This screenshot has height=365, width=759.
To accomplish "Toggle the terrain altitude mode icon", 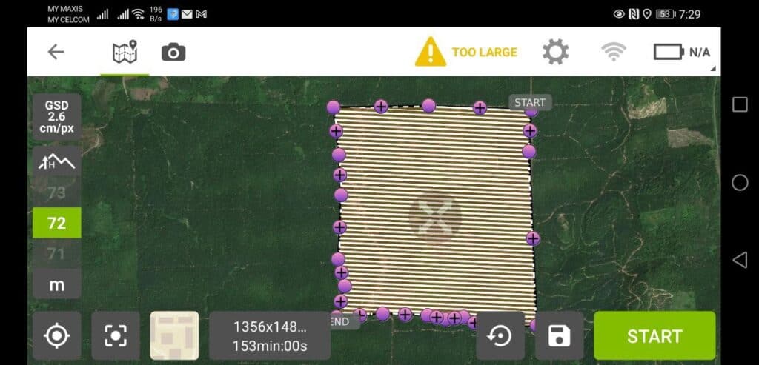I will pos(56,162).
